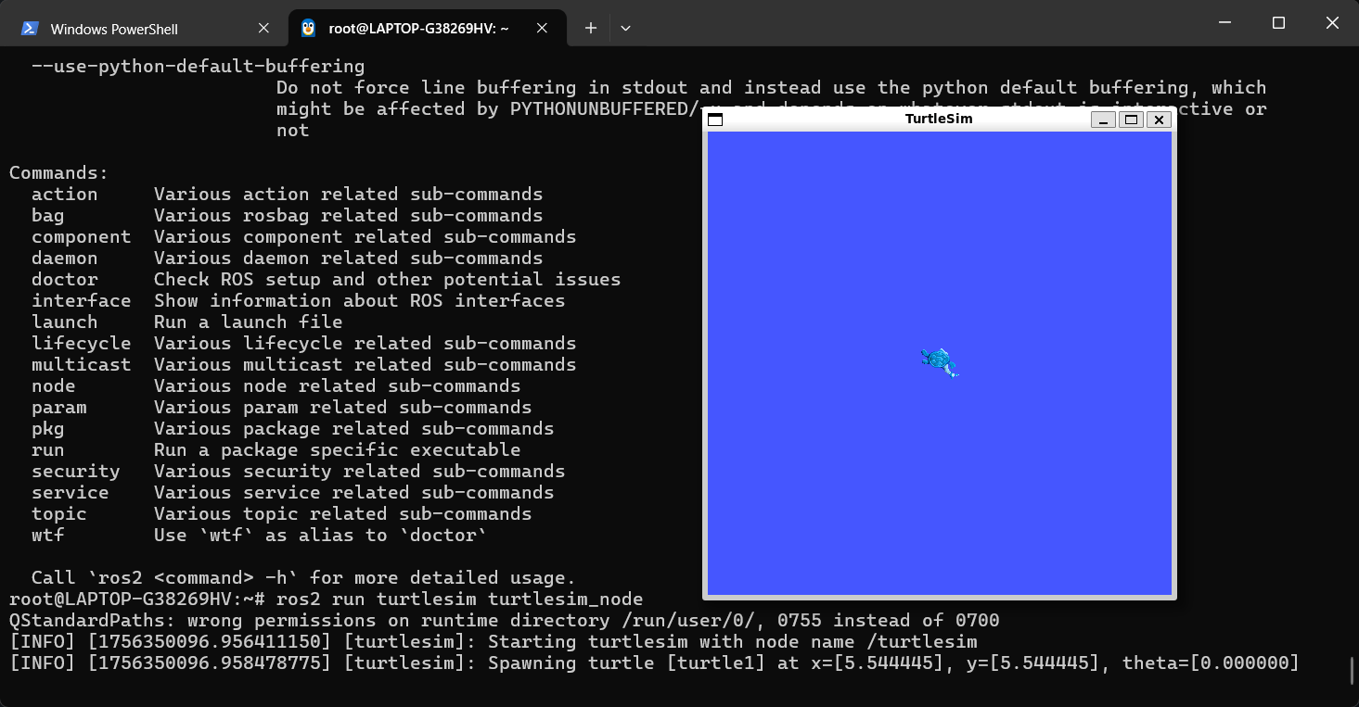Viewport: 1359px width, 707px height.
Task: Click the turtle sprite in TurtleSim
Action: [x=939, y=362]
